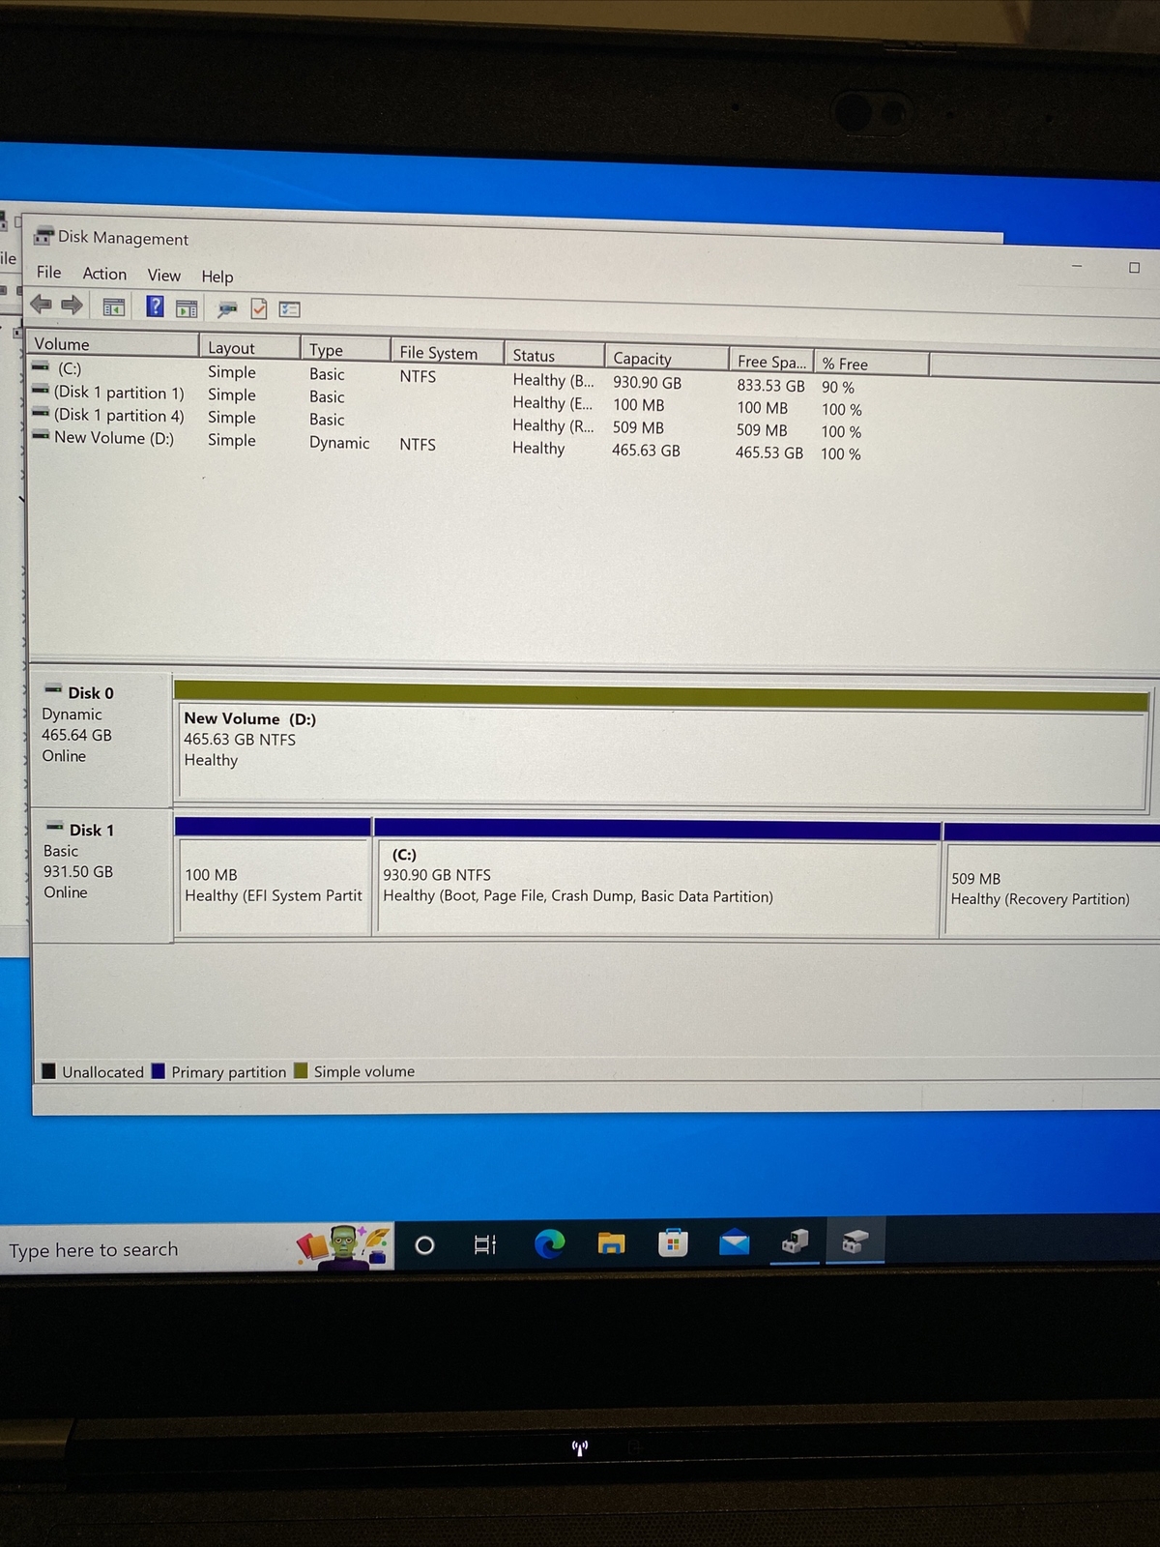Click the '931.50 GB' Disk 1 size text

point(78,871)
